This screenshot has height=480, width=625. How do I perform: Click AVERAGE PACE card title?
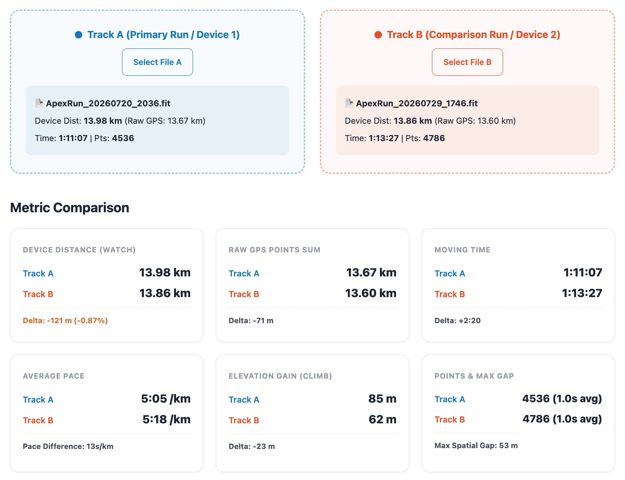point(53,376)
